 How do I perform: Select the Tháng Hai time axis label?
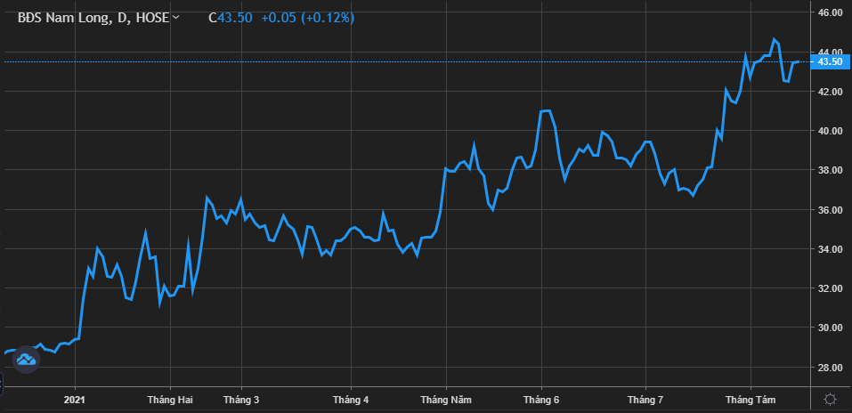(170, 400)
